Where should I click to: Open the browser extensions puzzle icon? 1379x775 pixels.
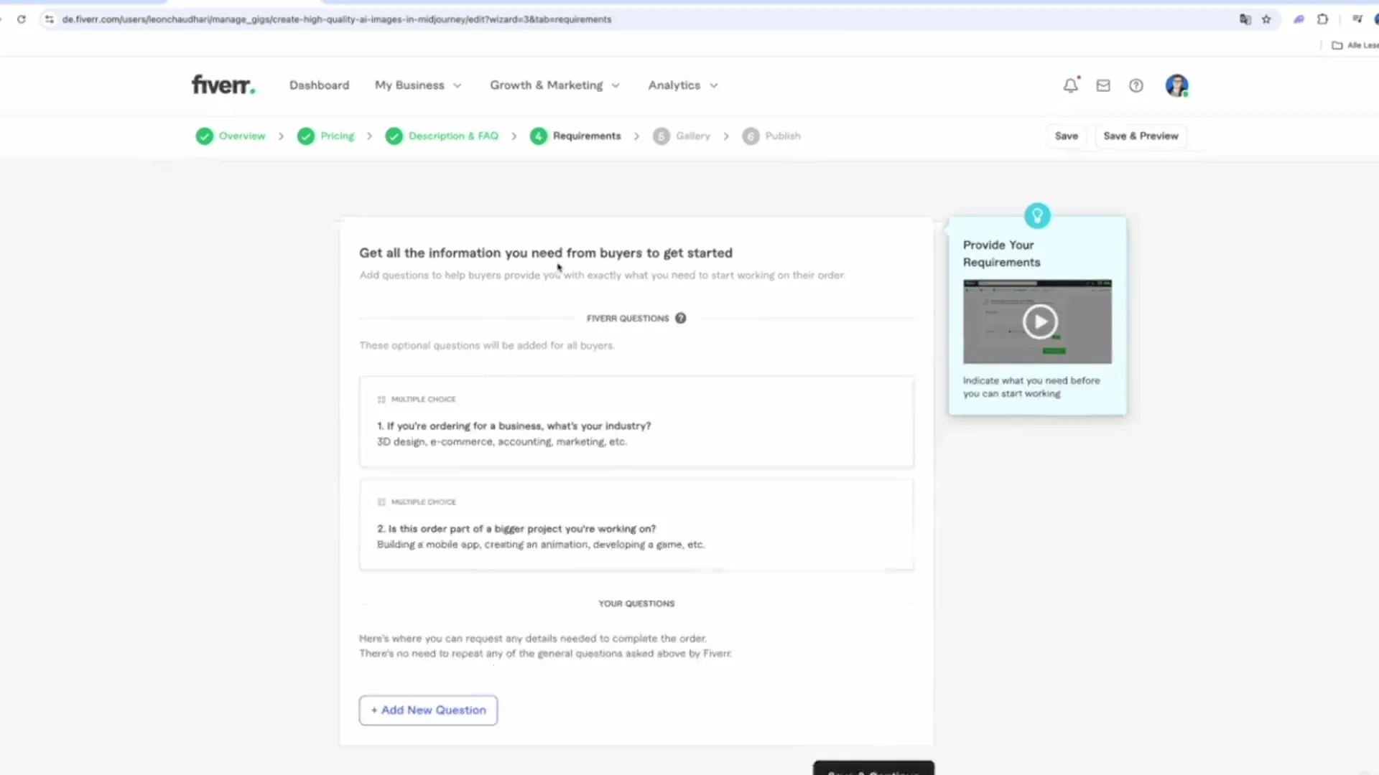tap(1322, 19)
